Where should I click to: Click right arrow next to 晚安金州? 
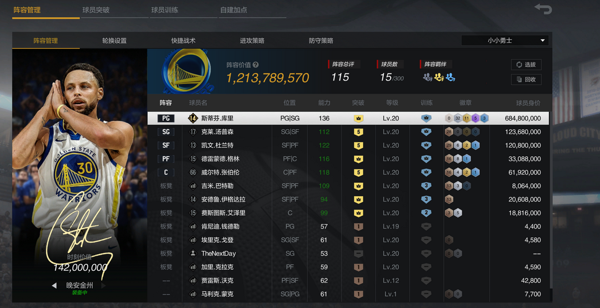tap(103, 286)
